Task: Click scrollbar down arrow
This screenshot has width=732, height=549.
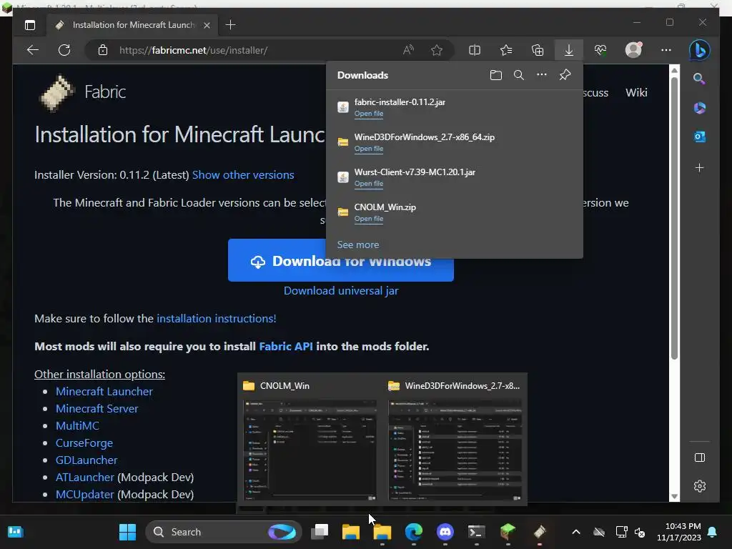Action: (x=674, y=497)
